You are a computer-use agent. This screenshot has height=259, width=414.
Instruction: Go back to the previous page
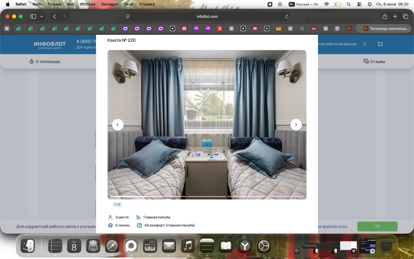(x=55, y=16)
